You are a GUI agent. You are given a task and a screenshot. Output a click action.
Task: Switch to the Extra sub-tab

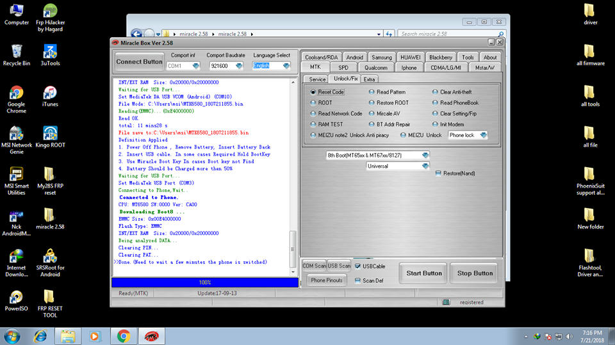pyautogui.click(x=369, y=79)
